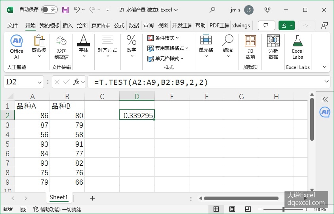
Task: Click the Save icon in title bar
Action: click(65, 10)
